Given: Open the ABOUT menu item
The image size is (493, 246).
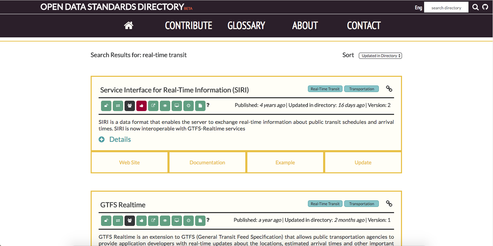Looking at the screenshot, I should (305, 26).
